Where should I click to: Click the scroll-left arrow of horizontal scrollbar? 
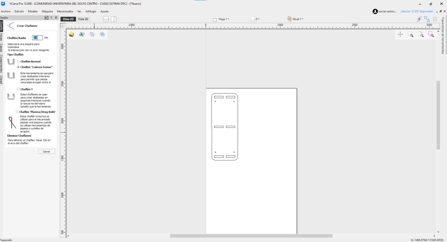[x=68, y=236]
